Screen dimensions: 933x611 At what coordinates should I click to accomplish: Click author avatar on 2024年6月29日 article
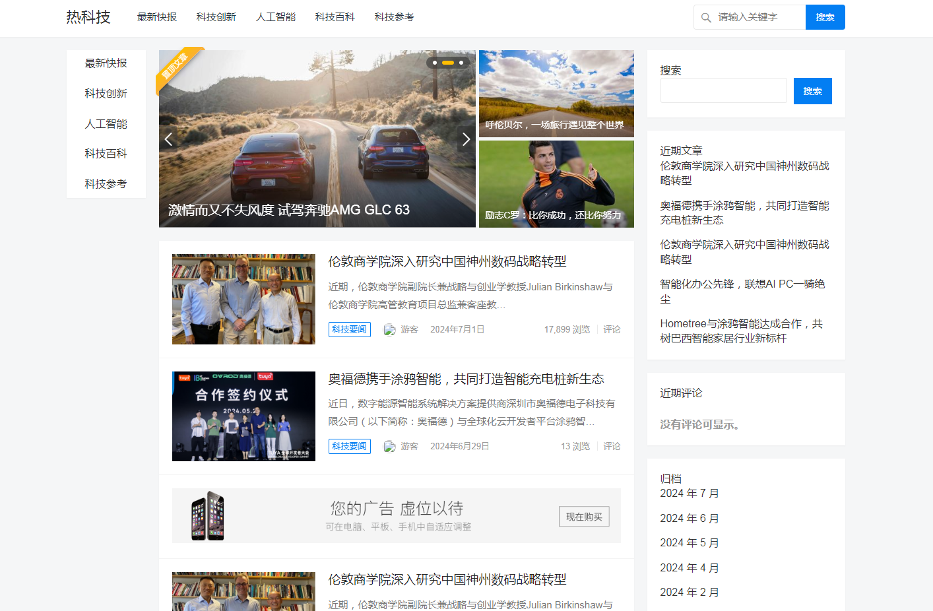tap(389, 447)
